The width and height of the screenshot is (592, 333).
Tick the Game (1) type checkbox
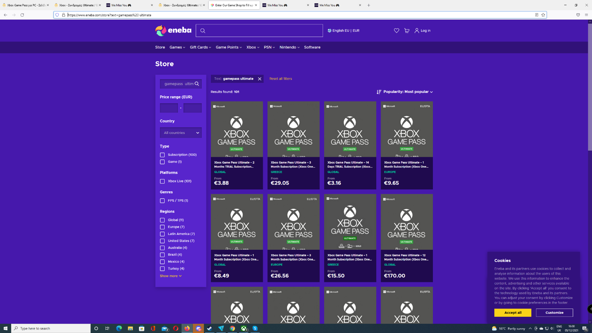(x=162, y=162)
